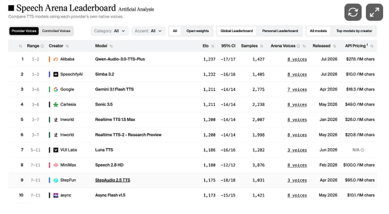Select the Realtime TTS 1.5 Max model name
The image size is (389, 214).
pyautogui.click(x=115, y=120)
